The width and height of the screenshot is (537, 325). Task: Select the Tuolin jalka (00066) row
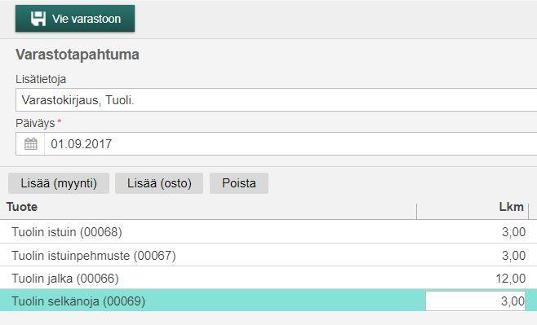268,278
